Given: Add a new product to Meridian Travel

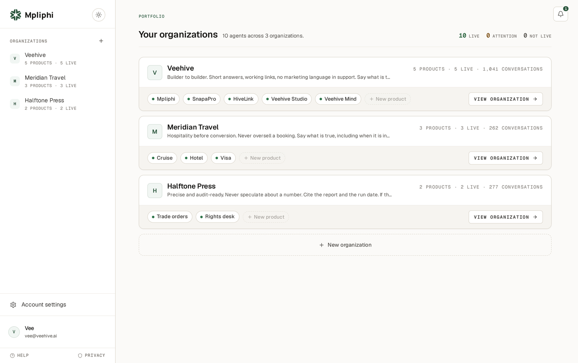Looking at the screenshot, I should 262,158.
